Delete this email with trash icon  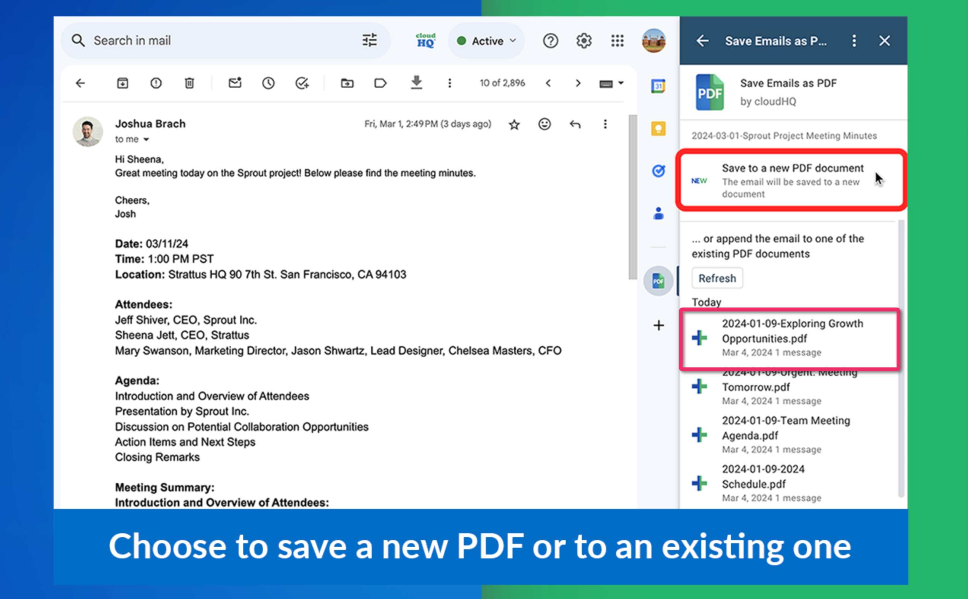pos(189,83)
